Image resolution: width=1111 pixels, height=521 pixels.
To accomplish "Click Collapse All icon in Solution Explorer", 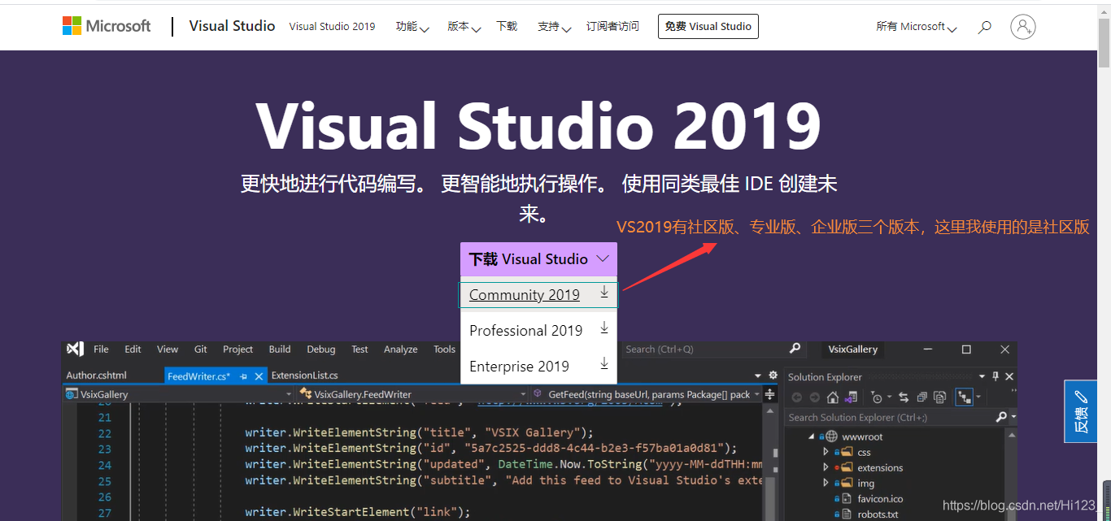I will point(921,397).
